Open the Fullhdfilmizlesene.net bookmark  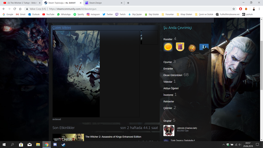(228, 14)
